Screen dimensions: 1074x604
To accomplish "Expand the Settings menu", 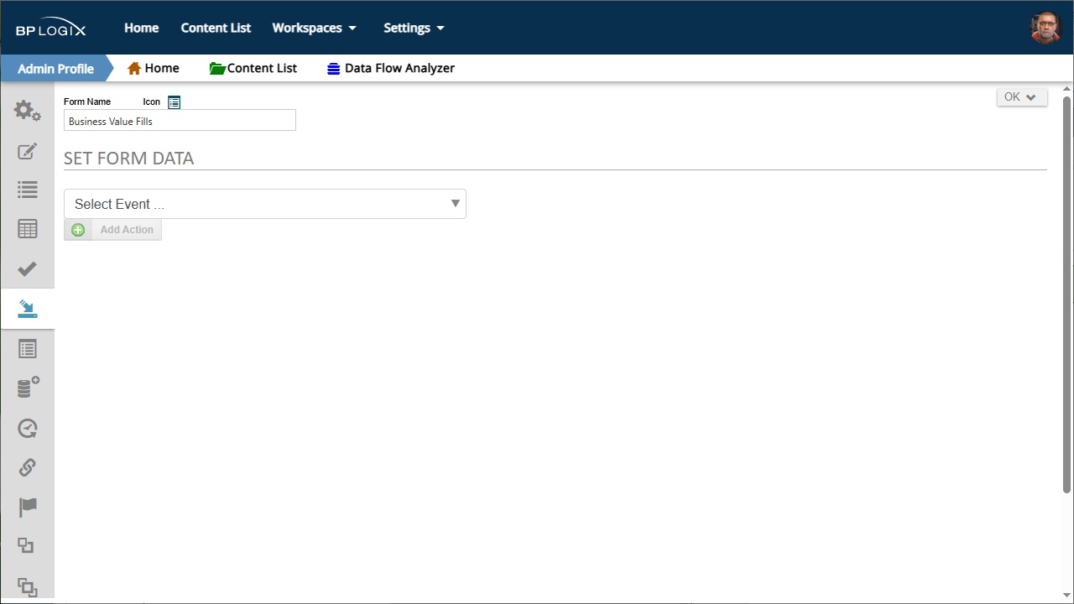I will point(414,28).
